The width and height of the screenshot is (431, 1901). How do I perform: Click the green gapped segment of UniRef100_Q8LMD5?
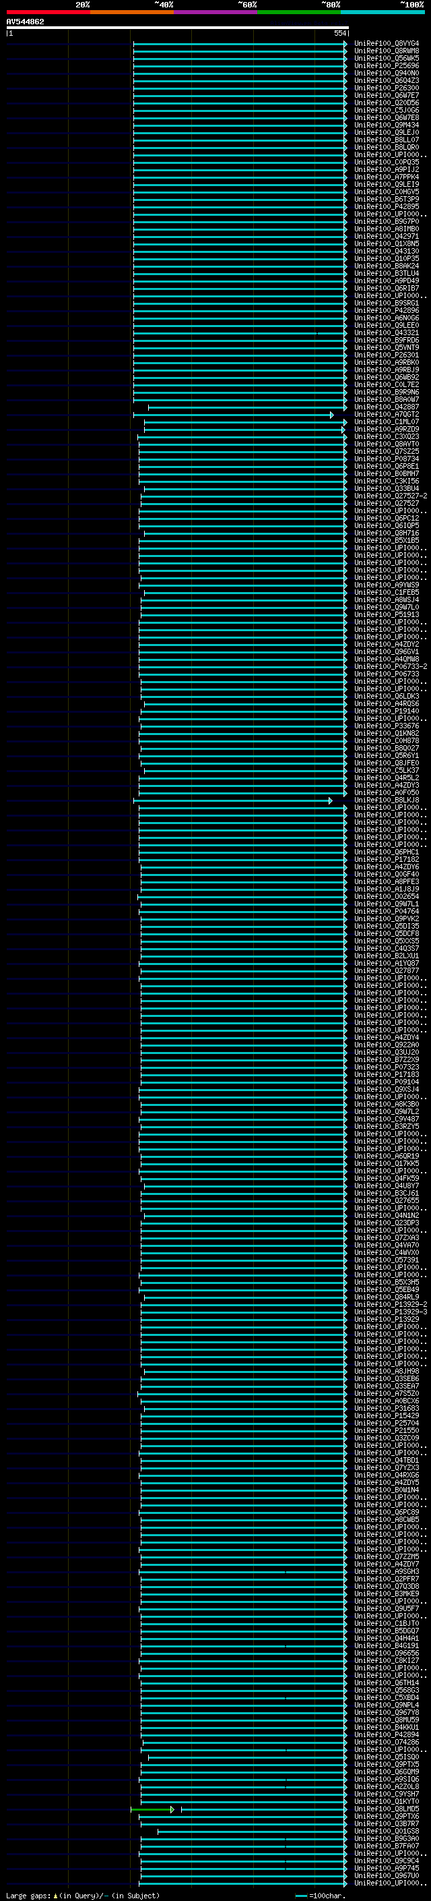pos(152,1809)
